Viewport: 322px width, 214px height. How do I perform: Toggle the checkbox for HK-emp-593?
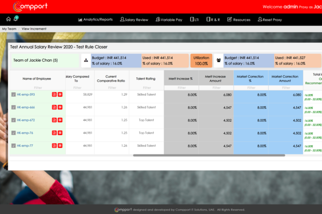[x=13, y=95]
